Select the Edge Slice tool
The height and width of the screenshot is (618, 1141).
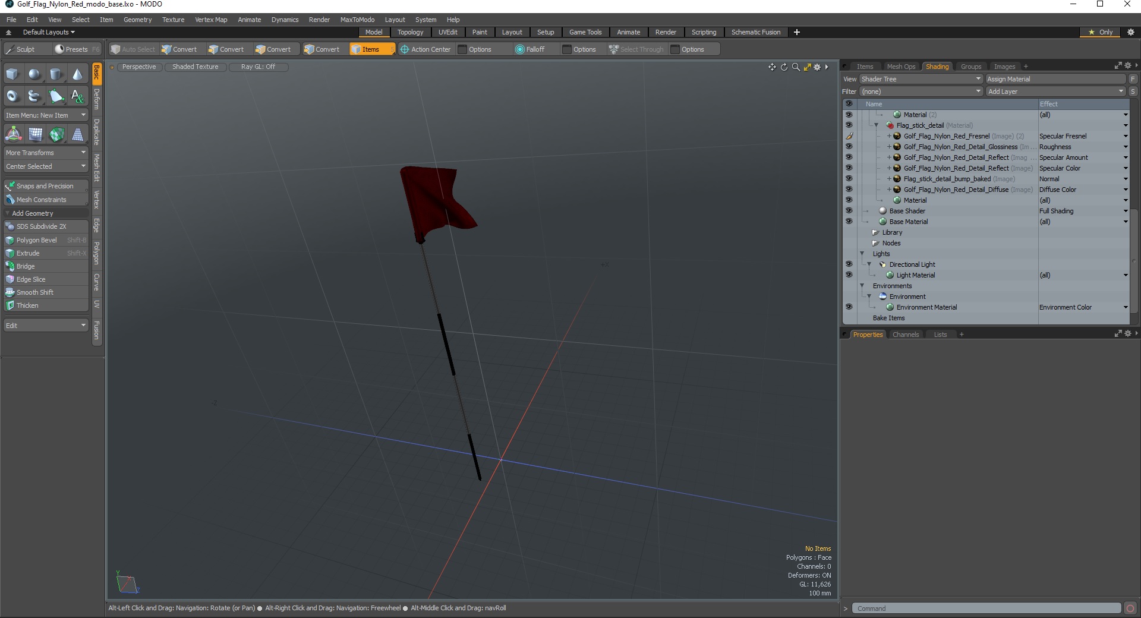pos(46,279)
